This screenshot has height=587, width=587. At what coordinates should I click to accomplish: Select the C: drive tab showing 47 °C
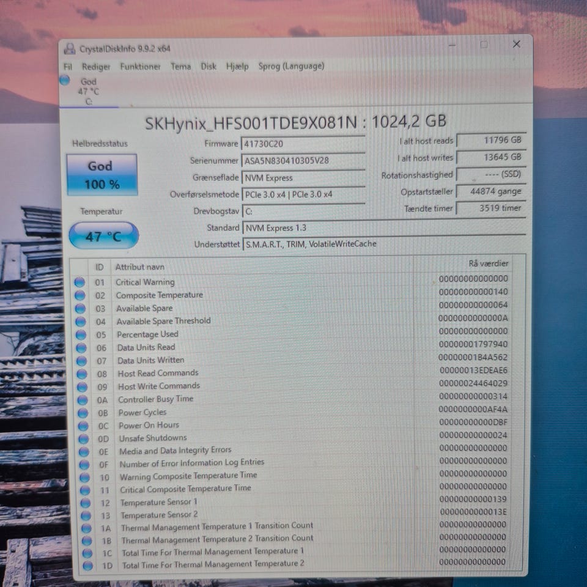(89, 91)
